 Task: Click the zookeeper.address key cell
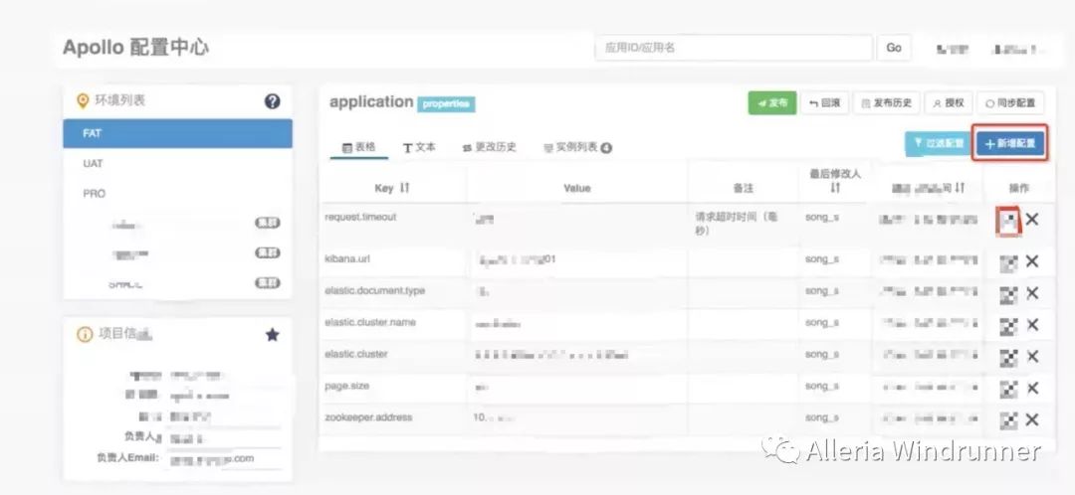tap(369, 416)
